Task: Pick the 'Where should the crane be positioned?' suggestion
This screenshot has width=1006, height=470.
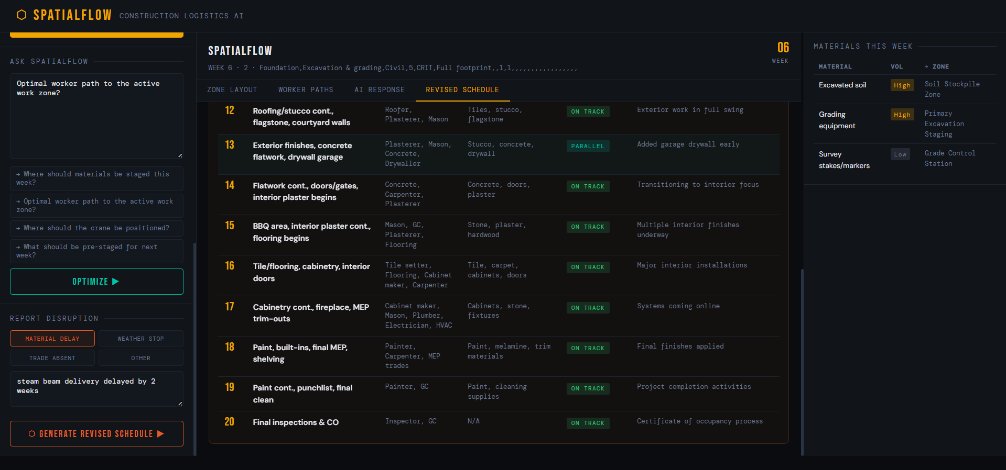Action: click(96, 228)
